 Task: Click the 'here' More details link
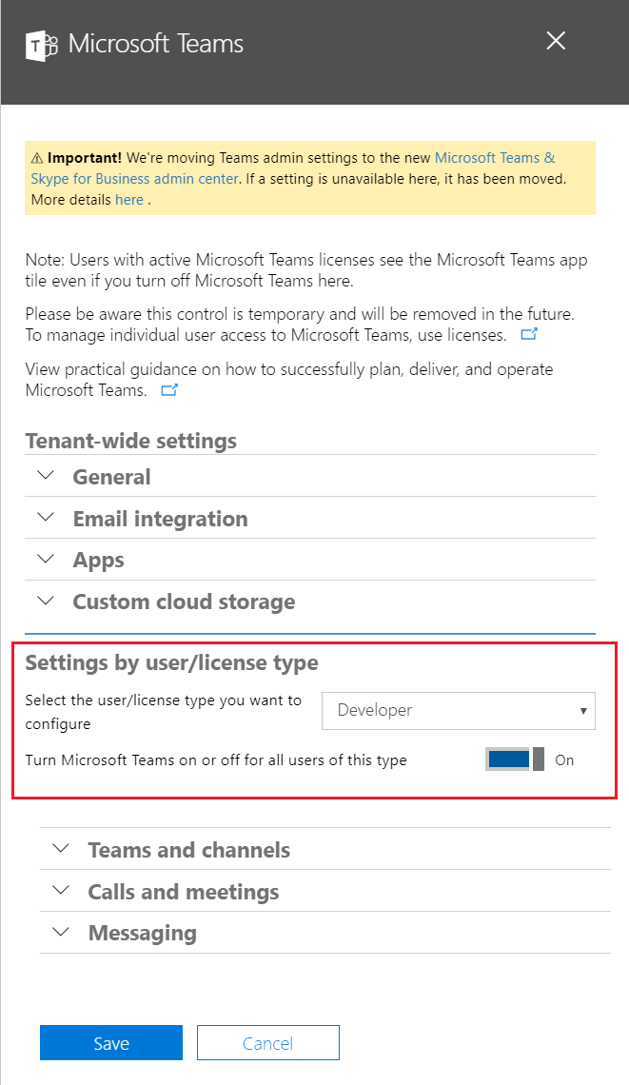128,200
